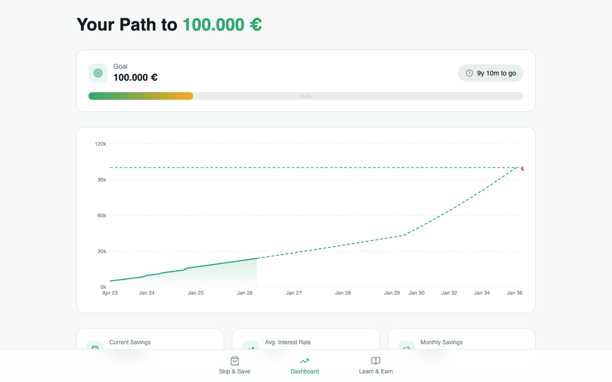612x382 pixels.
Task: Click the Monthly Savings piggy icon
Action: [x=406, y=347]
